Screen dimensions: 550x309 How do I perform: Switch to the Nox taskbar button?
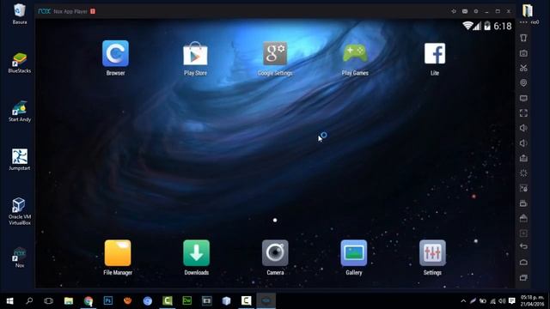click(x=266, y=300)
